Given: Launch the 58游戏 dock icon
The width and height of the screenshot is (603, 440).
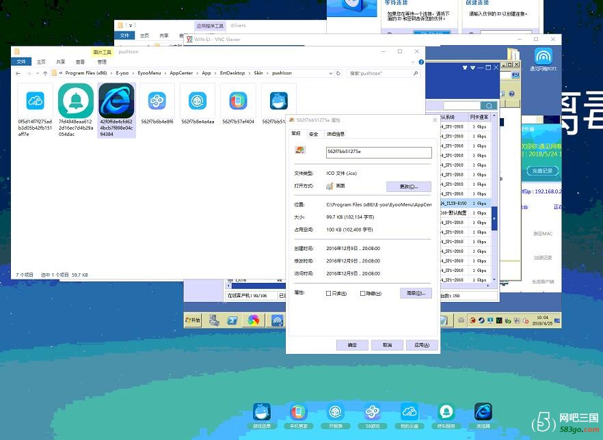Looking at the screenshot, I should [372, 413].
